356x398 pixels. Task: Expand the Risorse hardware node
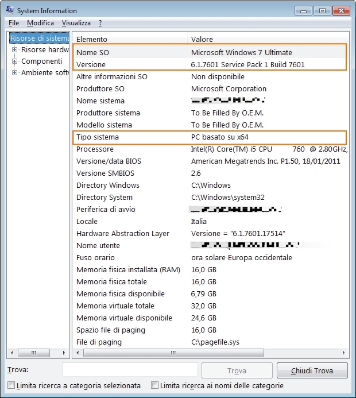coord(15,50)
